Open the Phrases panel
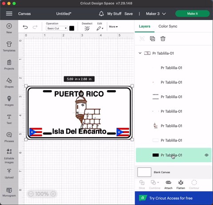The width and height of the screenshot is (213, 205). point(9,137)
